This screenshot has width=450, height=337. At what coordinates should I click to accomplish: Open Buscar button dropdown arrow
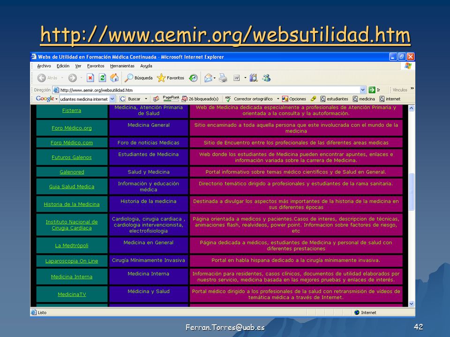[146, 99]
